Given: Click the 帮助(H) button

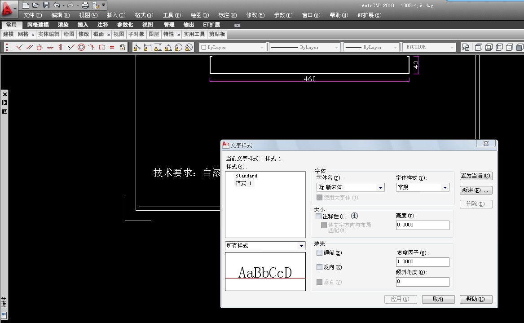Looking at the screenshot, I should pos(476,299).
